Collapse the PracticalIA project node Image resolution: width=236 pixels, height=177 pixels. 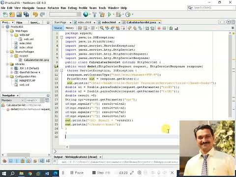[3, 27]
